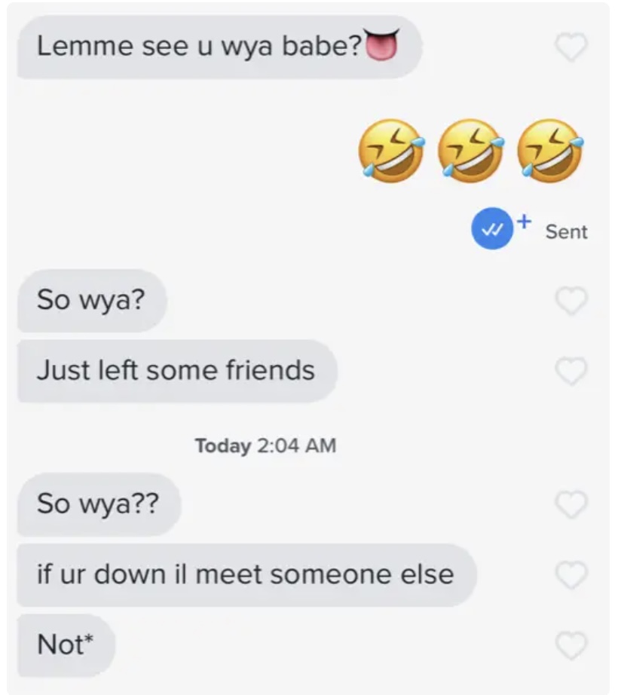Click the blue double-checkmark read receipt icon
Image resolution: width=618 pixels, height=695 pixels.
point(492,228)
